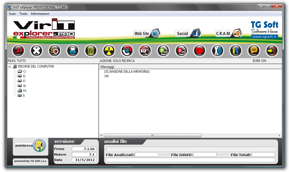This screenshot has width=289, height=172.
Task: Click the horizontal scrollbar thumb in messages
Action: (152, 135)
